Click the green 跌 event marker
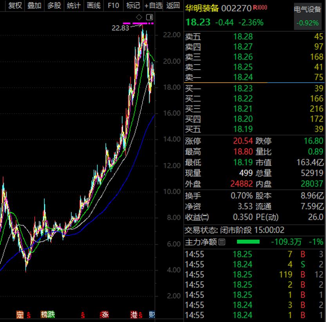This screenshot has height=322, width=326. 51,314
